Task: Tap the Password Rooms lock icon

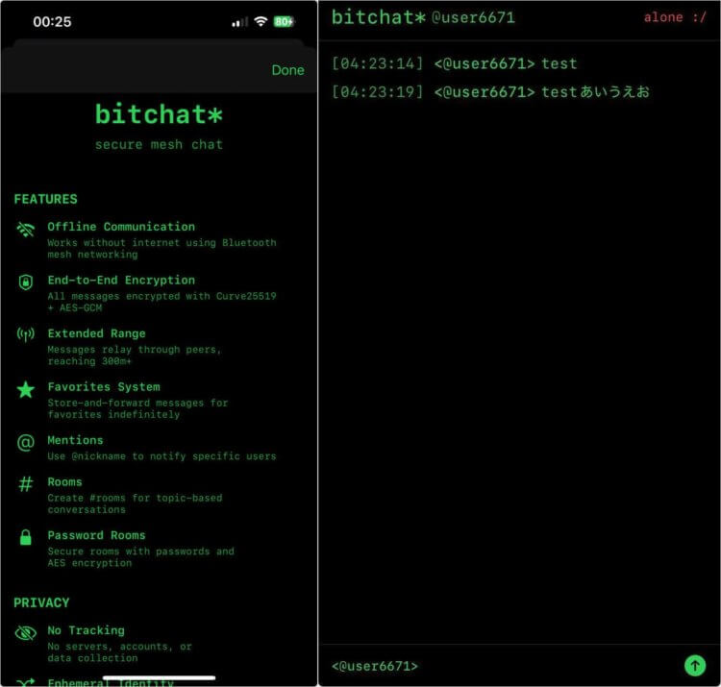Action: pyautogui.click(x=26, y=537)
